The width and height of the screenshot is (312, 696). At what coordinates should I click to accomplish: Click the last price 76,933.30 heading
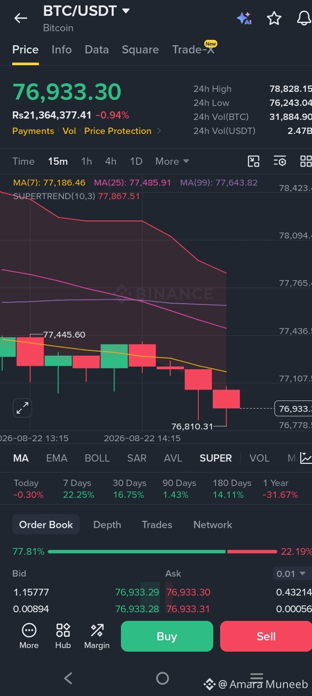click(x=67, y=92)
